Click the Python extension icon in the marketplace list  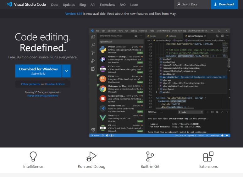103,50
